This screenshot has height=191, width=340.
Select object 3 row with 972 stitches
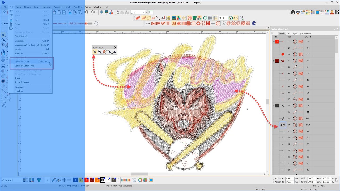[x=303, y=54]
